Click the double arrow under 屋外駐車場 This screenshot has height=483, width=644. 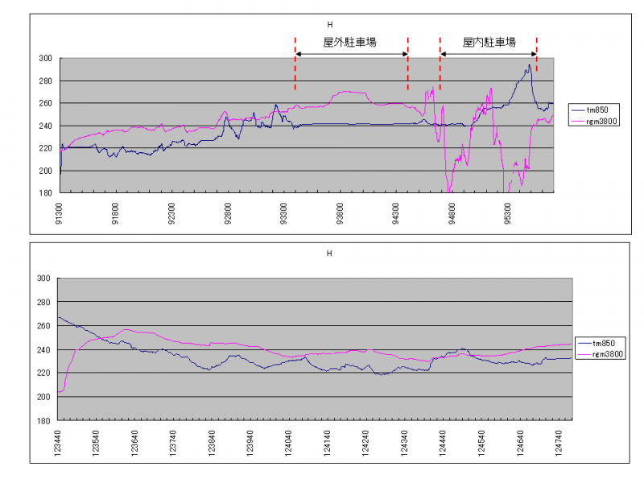(351, 54)
